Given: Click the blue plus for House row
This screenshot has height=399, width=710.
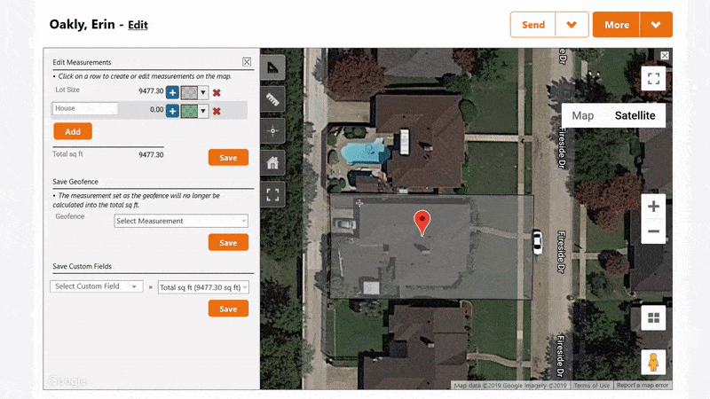Looking at the screenshot, I should [x=172, y=111].
